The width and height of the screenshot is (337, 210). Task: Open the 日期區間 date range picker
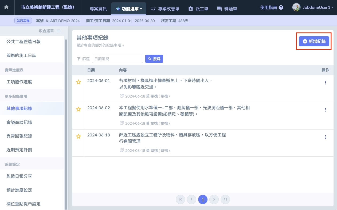[x=117, y=59]
